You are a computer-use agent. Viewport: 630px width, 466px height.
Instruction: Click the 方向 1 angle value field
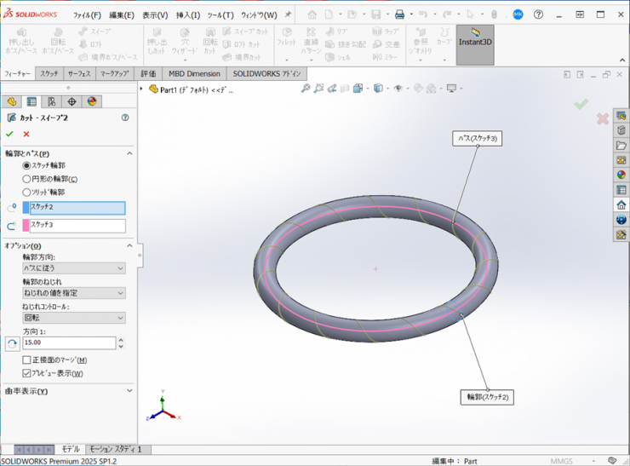(70, 343)
